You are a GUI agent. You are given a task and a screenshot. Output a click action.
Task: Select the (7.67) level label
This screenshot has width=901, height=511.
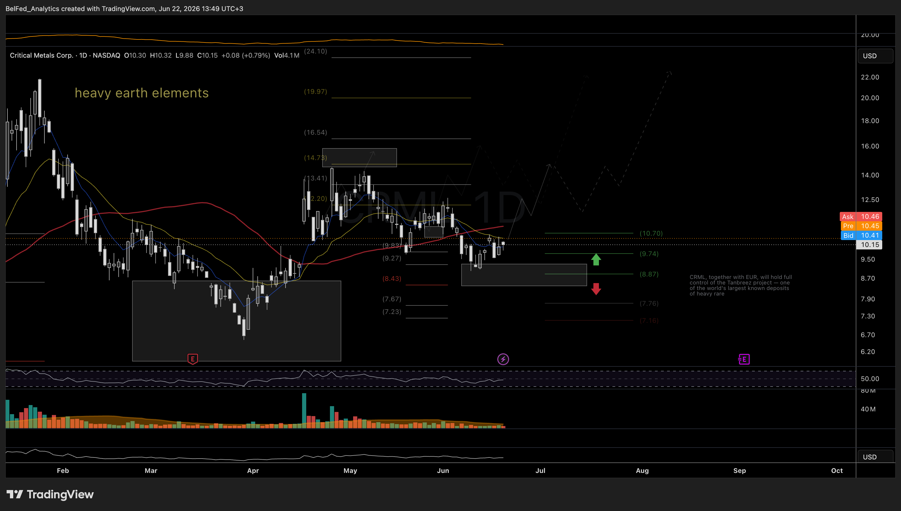391,299
